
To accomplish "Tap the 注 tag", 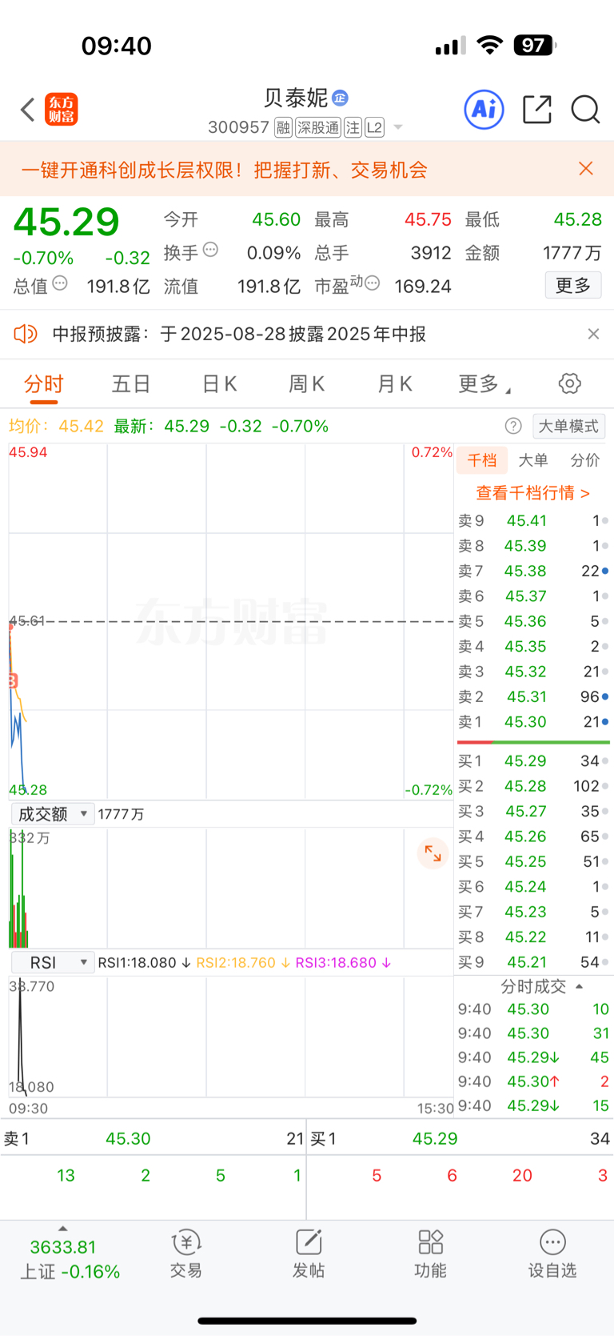I will 353,127.
